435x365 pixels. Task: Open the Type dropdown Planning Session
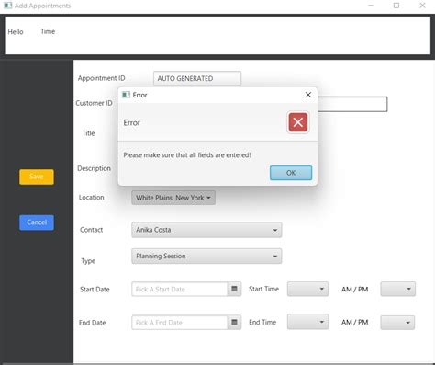pyautogui.click(x=206, y=257)
